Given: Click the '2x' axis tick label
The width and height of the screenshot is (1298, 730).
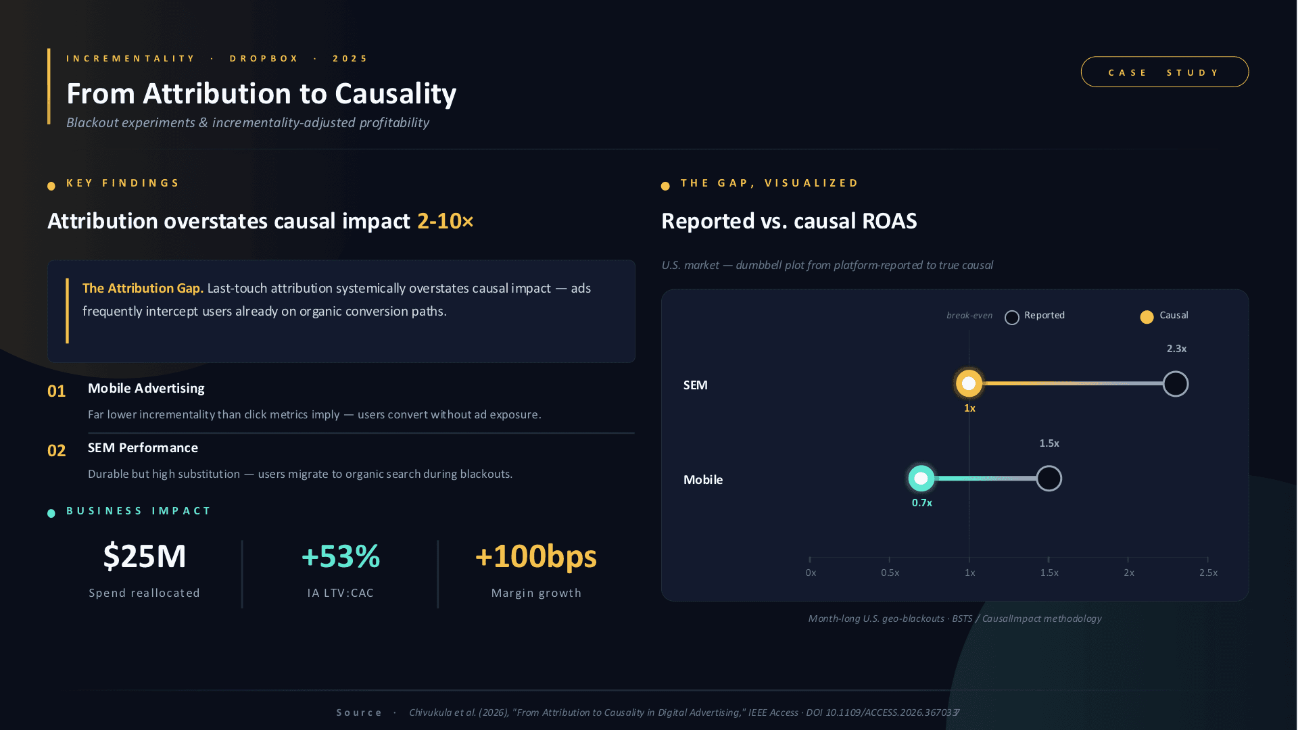Looking at the screenshot, I should [1129, 573].
